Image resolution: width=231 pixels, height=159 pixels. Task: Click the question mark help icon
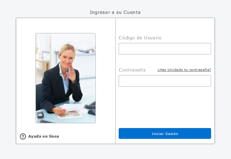[23, 136]
